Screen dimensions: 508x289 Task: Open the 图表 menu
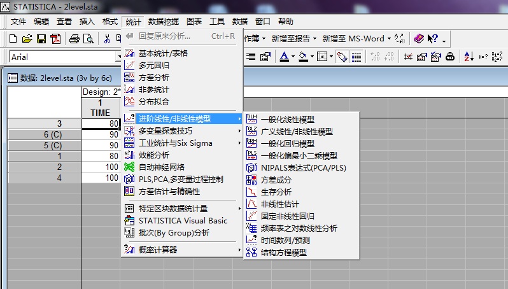pos(194,22)
